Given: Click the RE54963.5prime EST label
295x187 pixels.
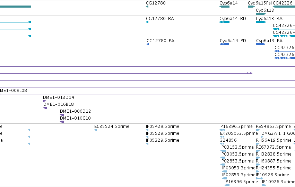Looking at the screenshot, I should pyautogui.click(x=273, y=127).
